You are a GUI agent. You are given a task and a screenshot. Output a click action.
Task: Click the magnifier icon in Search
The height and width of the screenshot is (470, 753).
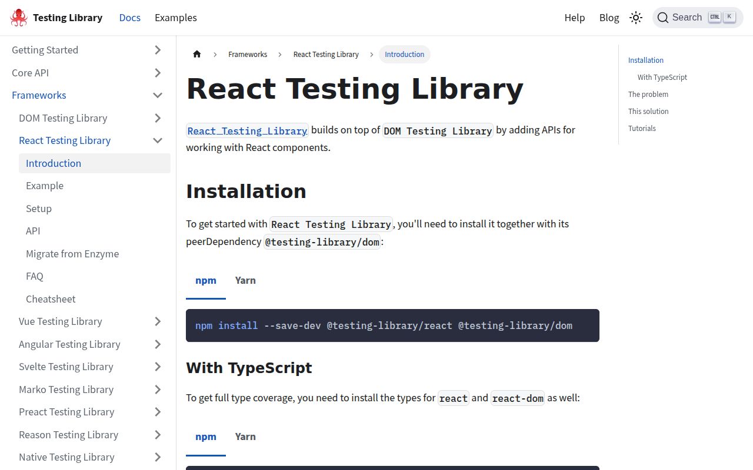pyautogui.click(x=663, y=18)
